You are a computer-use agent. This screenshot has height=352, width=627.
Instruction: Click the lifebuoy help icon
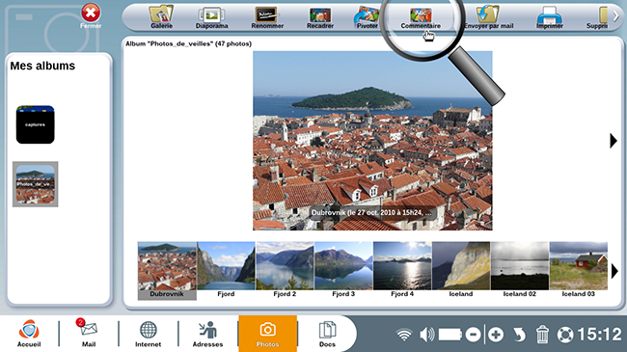[565, 334]
